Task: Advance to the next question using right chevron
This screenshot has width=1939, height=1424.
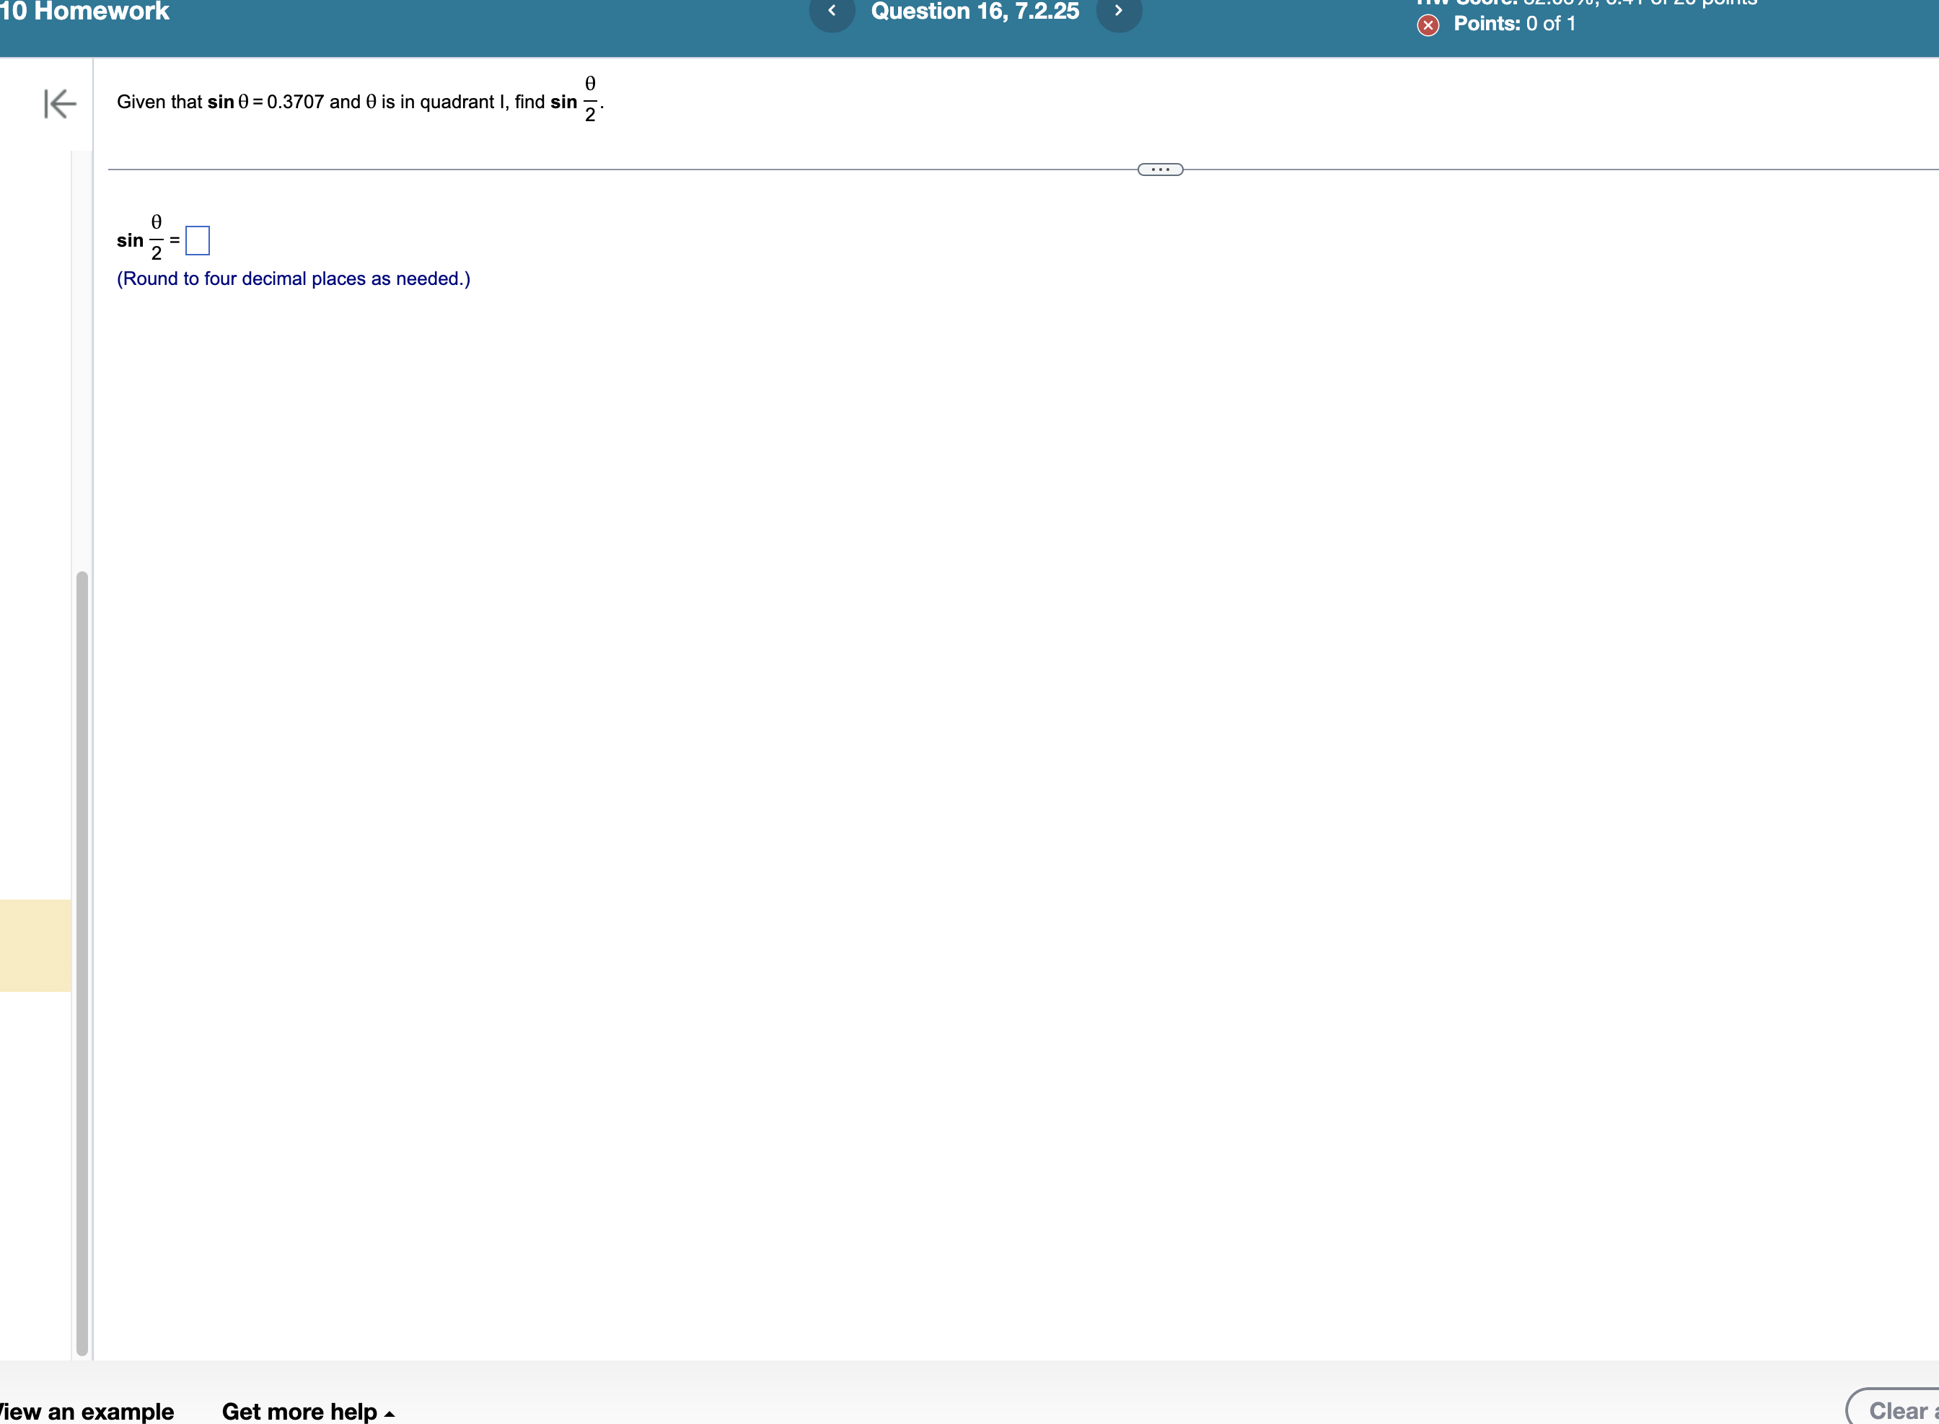Action: click(1120, 12)
